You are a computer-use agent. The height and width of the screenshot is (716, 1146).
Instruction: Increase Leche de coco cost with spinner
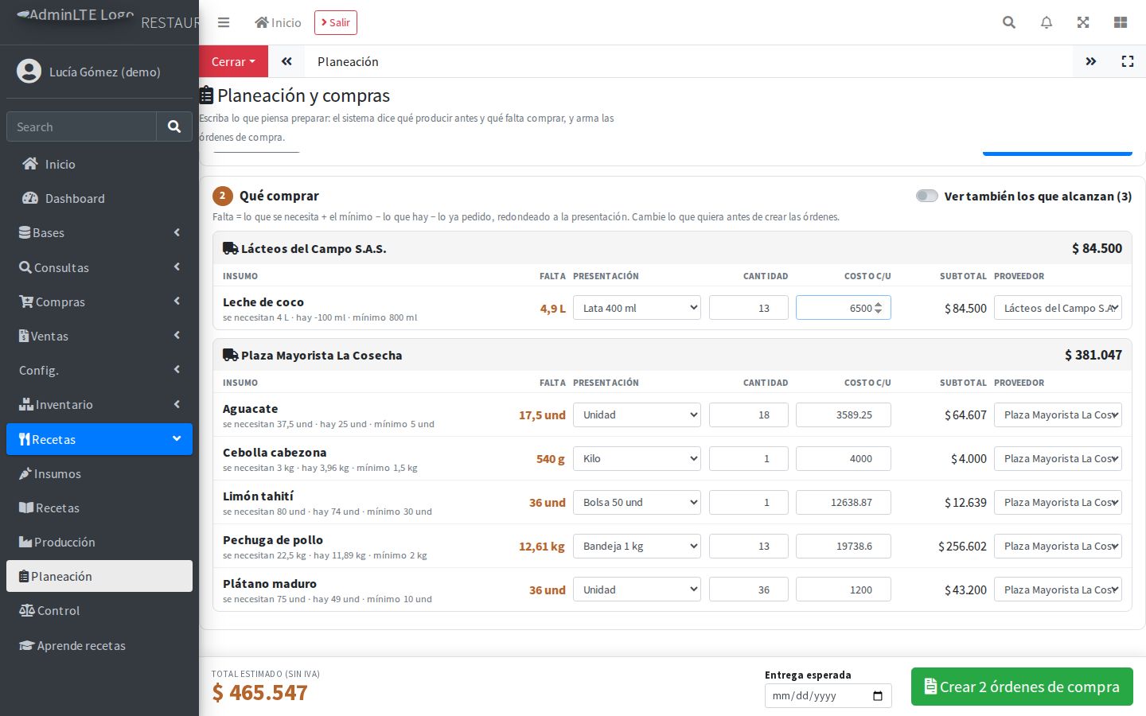(878, 304)
